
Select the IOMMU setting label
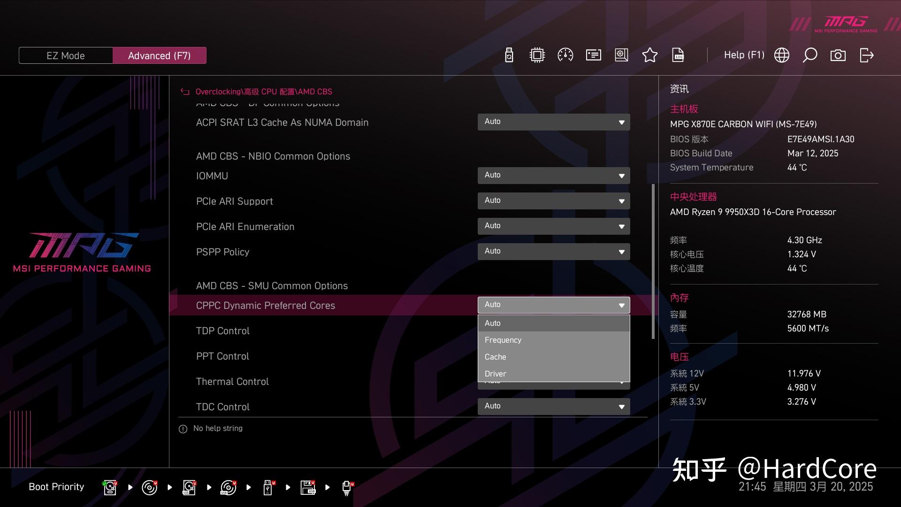pos(212,176)
